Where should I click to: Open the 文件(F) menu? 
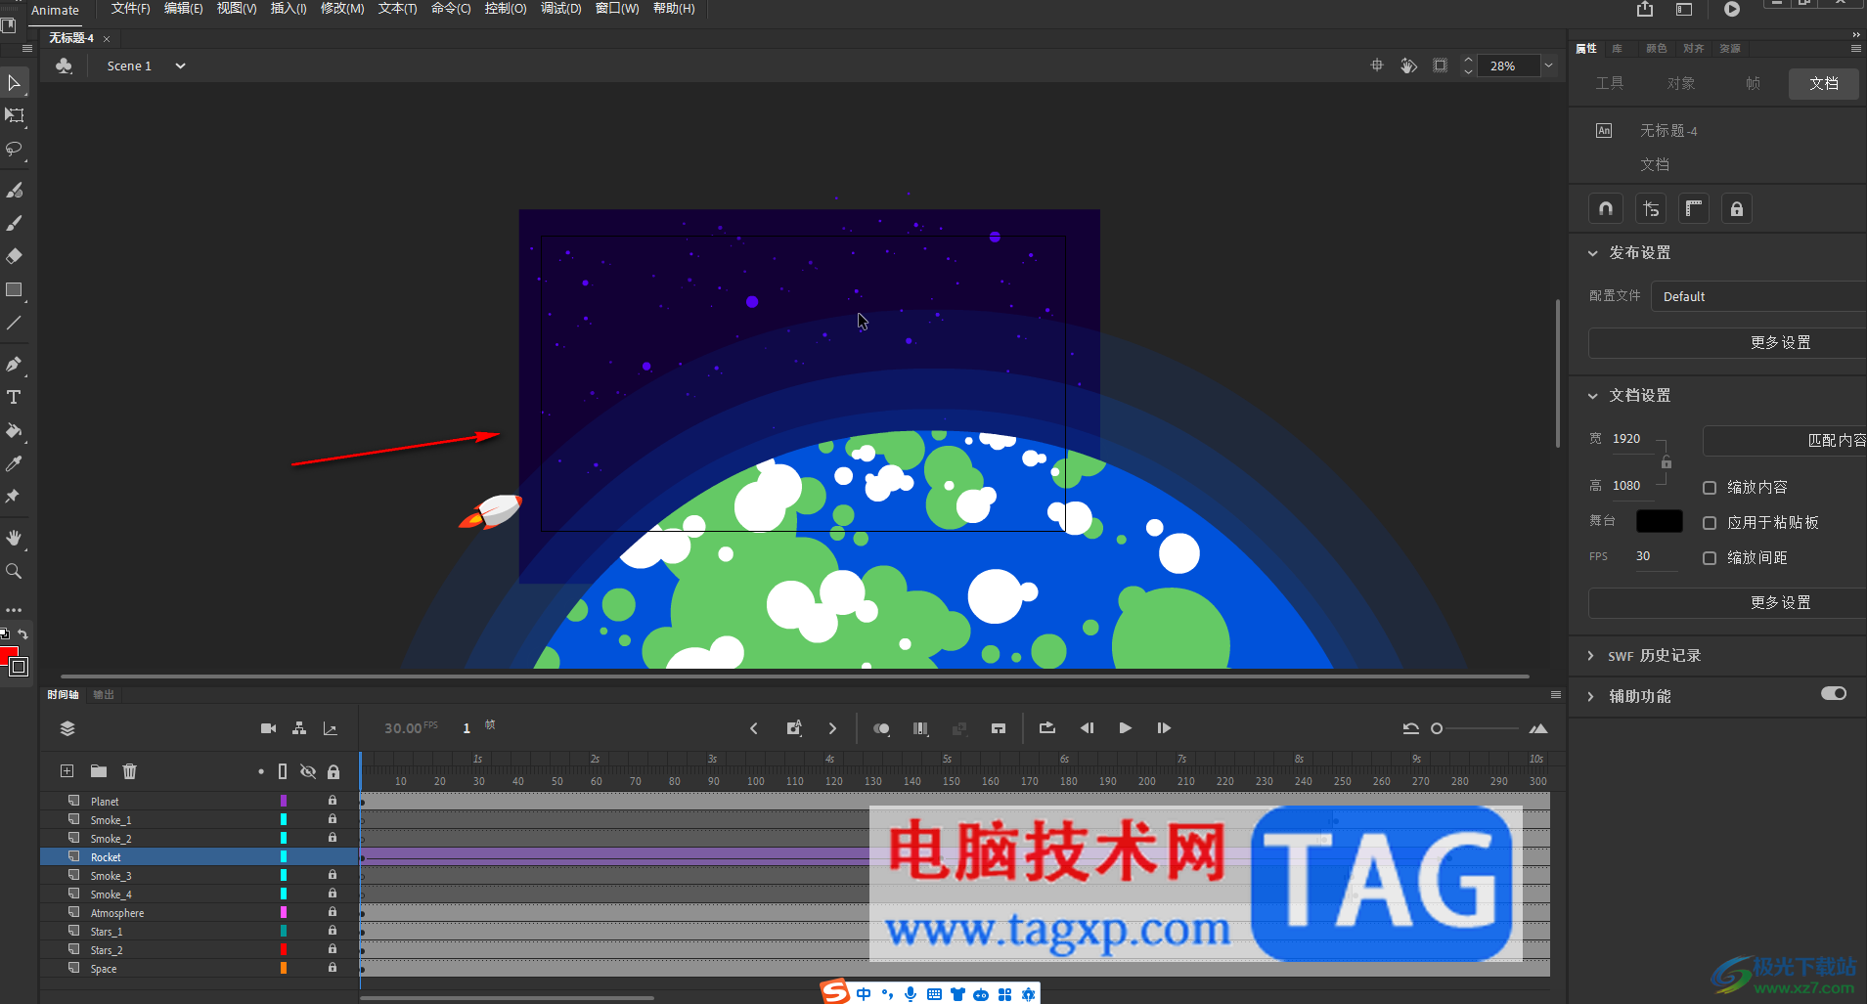pos(130,9)
